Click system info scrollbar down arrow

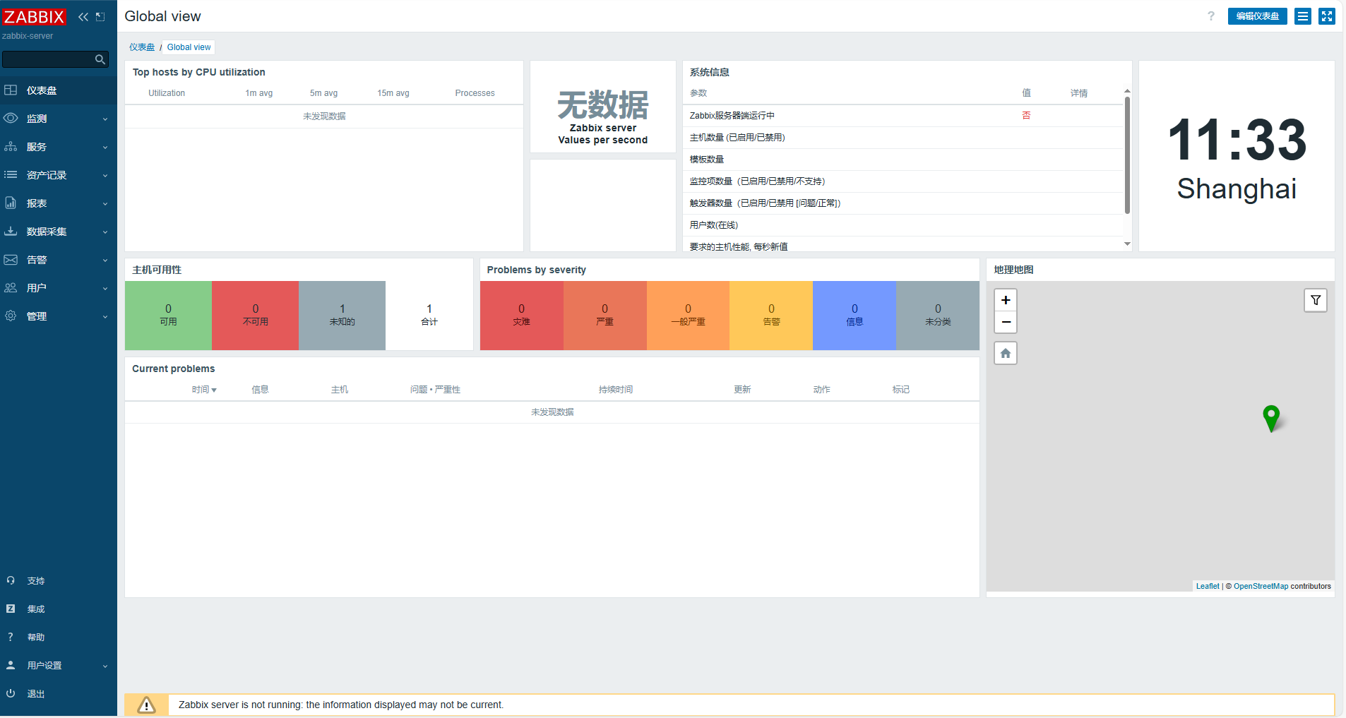(1127, 244)
